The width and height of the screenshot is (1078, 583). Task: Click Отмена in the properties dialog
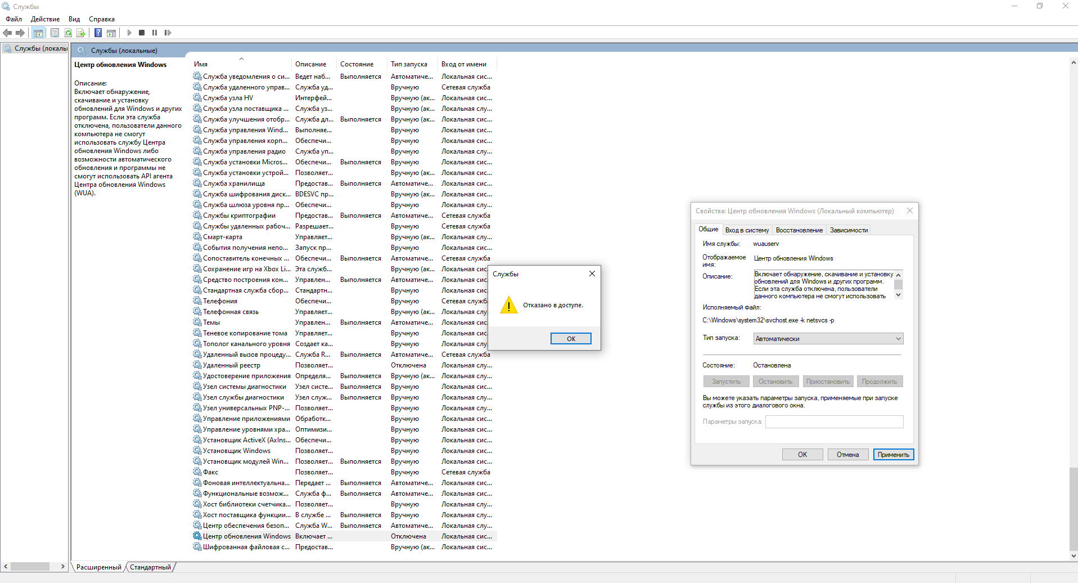coord(848,455)
